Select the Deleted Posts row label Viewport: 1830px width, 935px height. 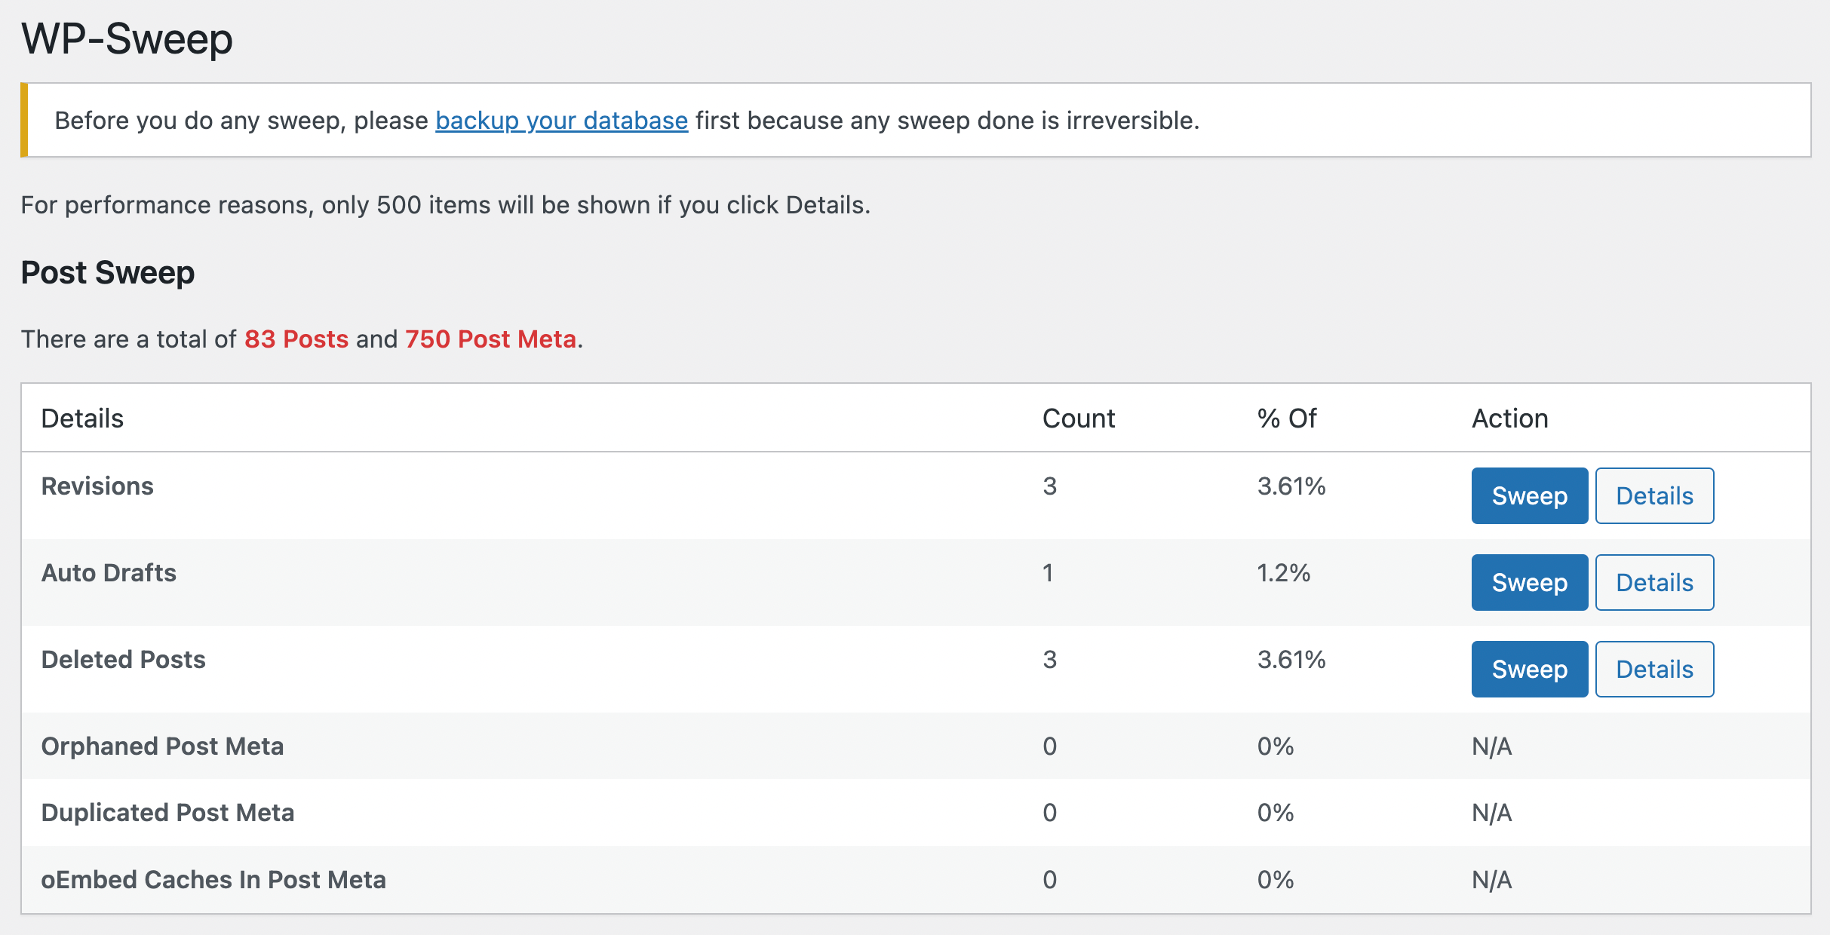click(123, 660)
